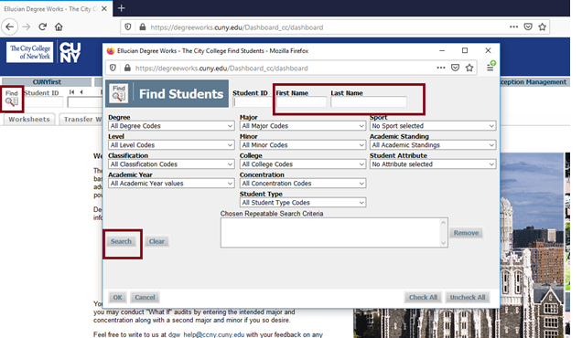Jump to the first student record arrow

(72, 92)
